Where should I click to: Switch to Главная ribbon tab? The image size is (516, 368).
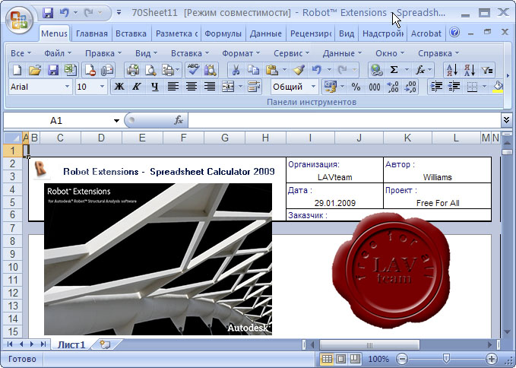click(91, 33)
